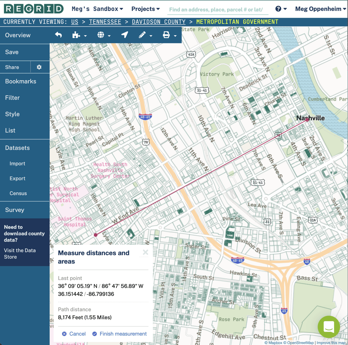This screenshot has width=348, height=345.
Task: Click the geolocation arrow icon
Action: click(x=124, y=34)
